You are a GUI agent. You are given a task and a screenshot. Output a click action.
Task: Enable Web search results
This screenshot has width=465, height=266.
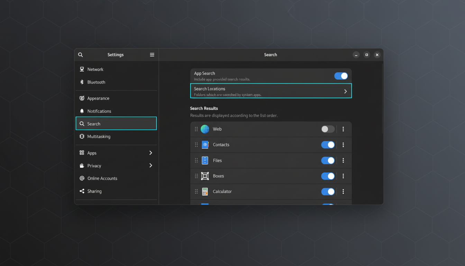tap(328, 129)
